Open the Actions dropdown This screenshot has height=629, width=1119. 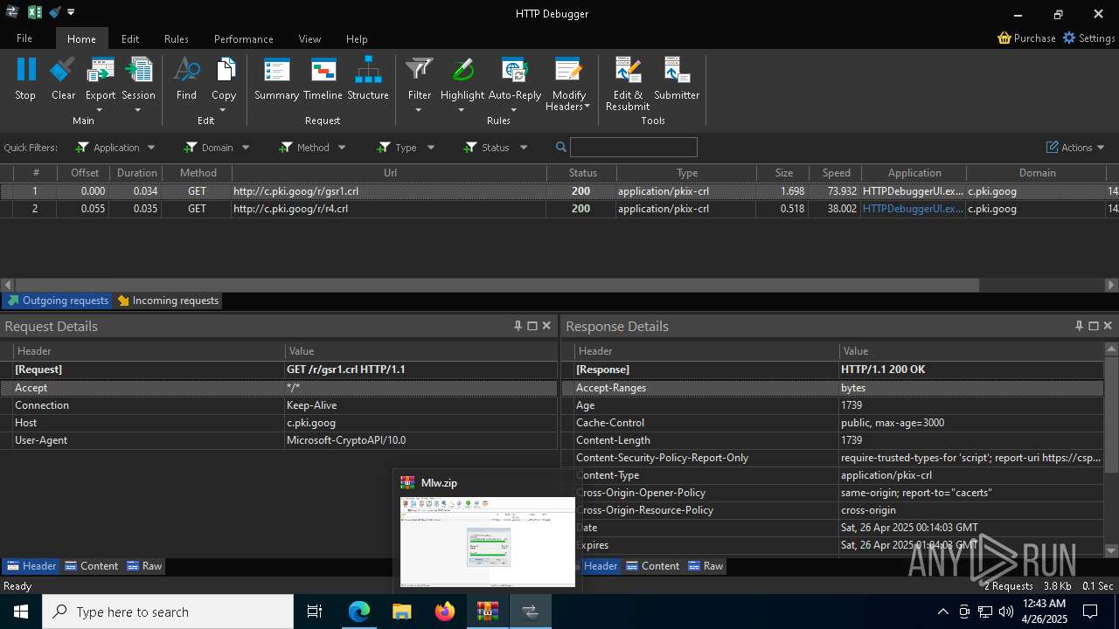click(x=1076, y=148)
